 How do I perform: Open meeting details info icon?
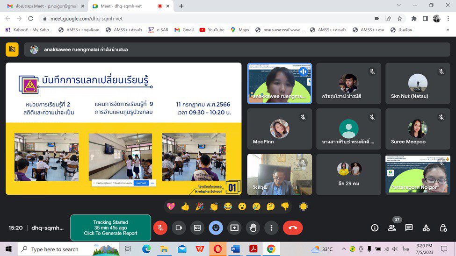[x=375, y=228]
